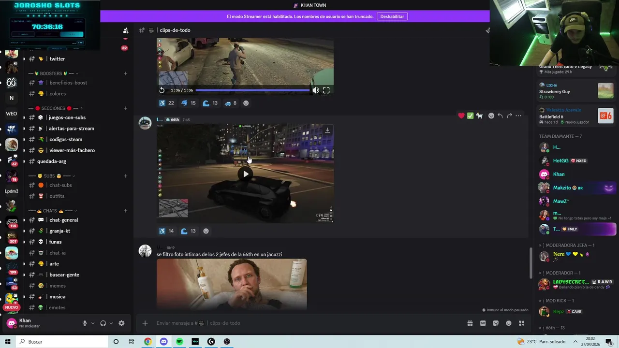This screenshot has height=348, width=619.
Task: Toggle car reaction with 8 votes
Action: pyautogui.click(x=230, y=103)
